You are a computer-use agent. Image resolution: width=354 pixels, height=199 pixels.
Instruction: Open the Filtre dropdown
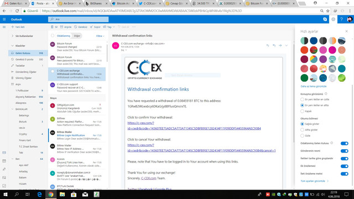[100, 36]
